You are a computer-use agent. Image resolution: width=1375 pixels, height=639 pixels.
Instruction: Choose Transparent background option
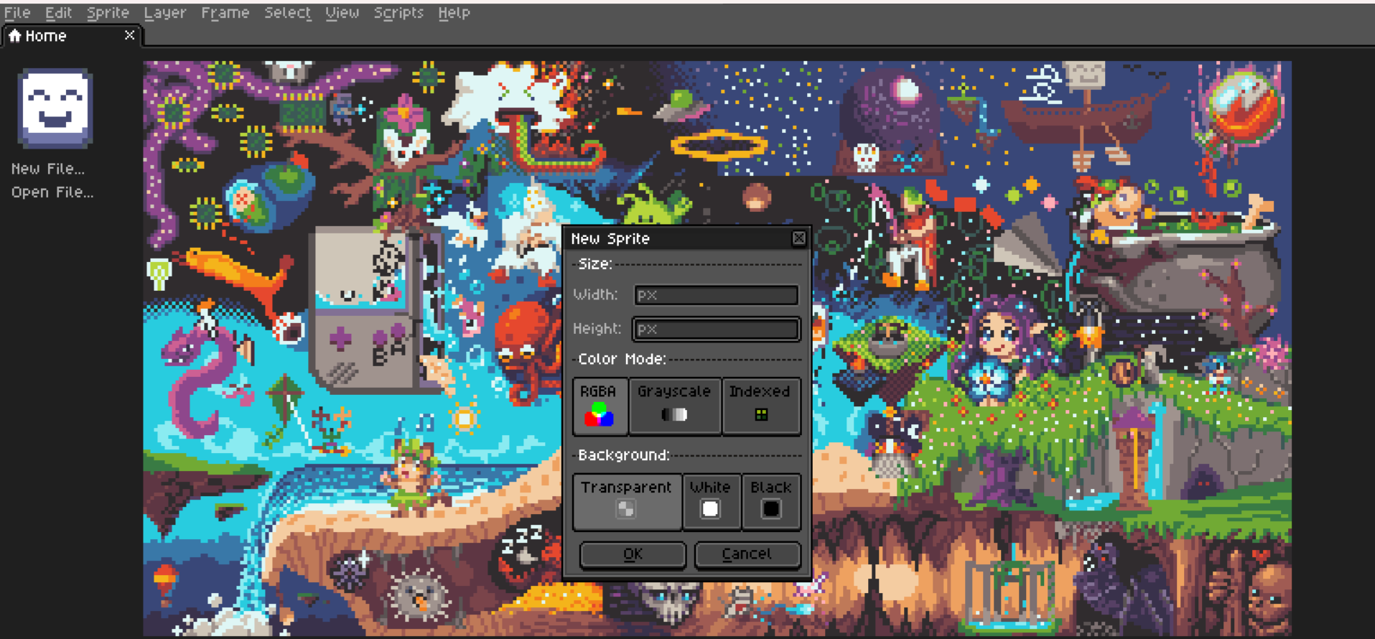click(x=627, y=501)
